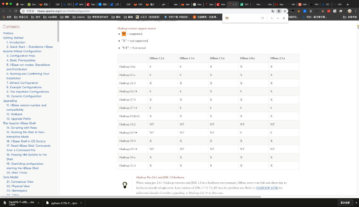Image resolution: width=359 pixels, height=207 pixels.
Task: Switch to the Google hba tab
Action: (x=197, y=4)
